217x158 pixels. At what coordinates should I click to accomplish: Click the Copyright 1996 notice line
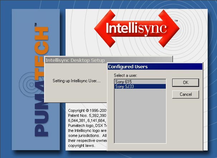87,110
